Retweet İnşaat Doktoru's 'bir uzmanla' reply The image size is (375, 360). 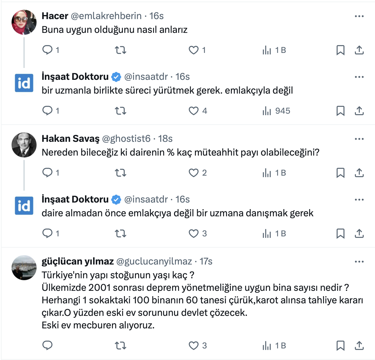click(x=120, y=111)
